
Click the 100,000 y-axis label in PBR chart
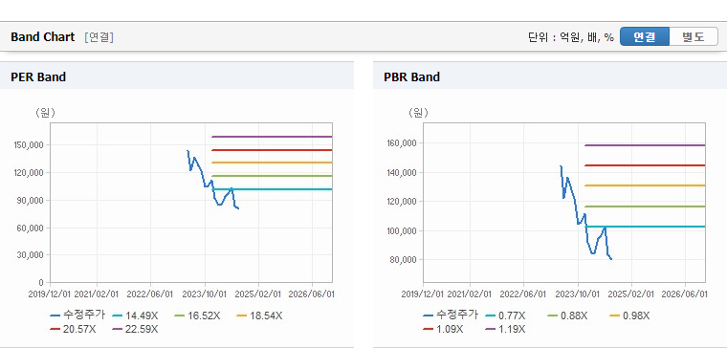coord(403,230)
